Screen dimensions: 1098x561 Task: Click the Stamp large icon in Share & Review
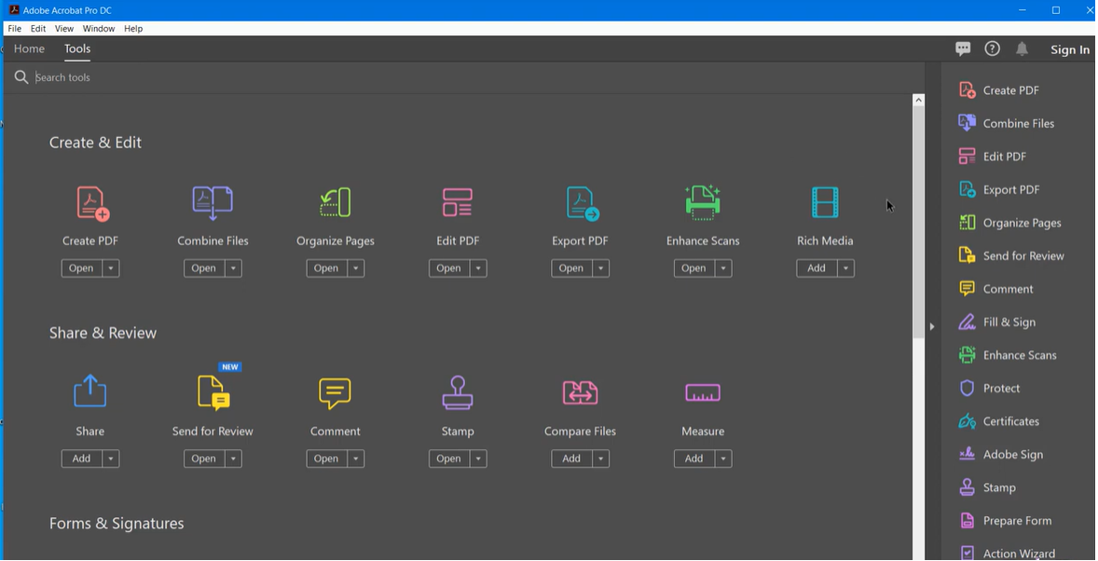tap(458, 392)
